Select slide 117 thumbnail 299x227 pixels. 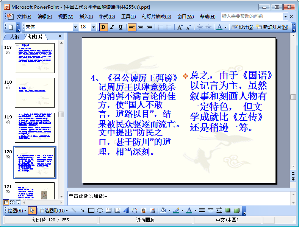coord(35,58)
